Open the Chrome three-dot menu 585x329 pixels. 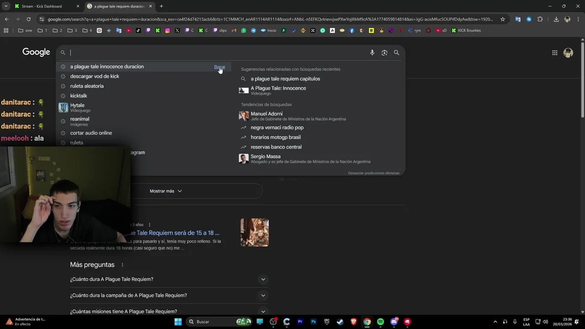click(x=578, y=19)
